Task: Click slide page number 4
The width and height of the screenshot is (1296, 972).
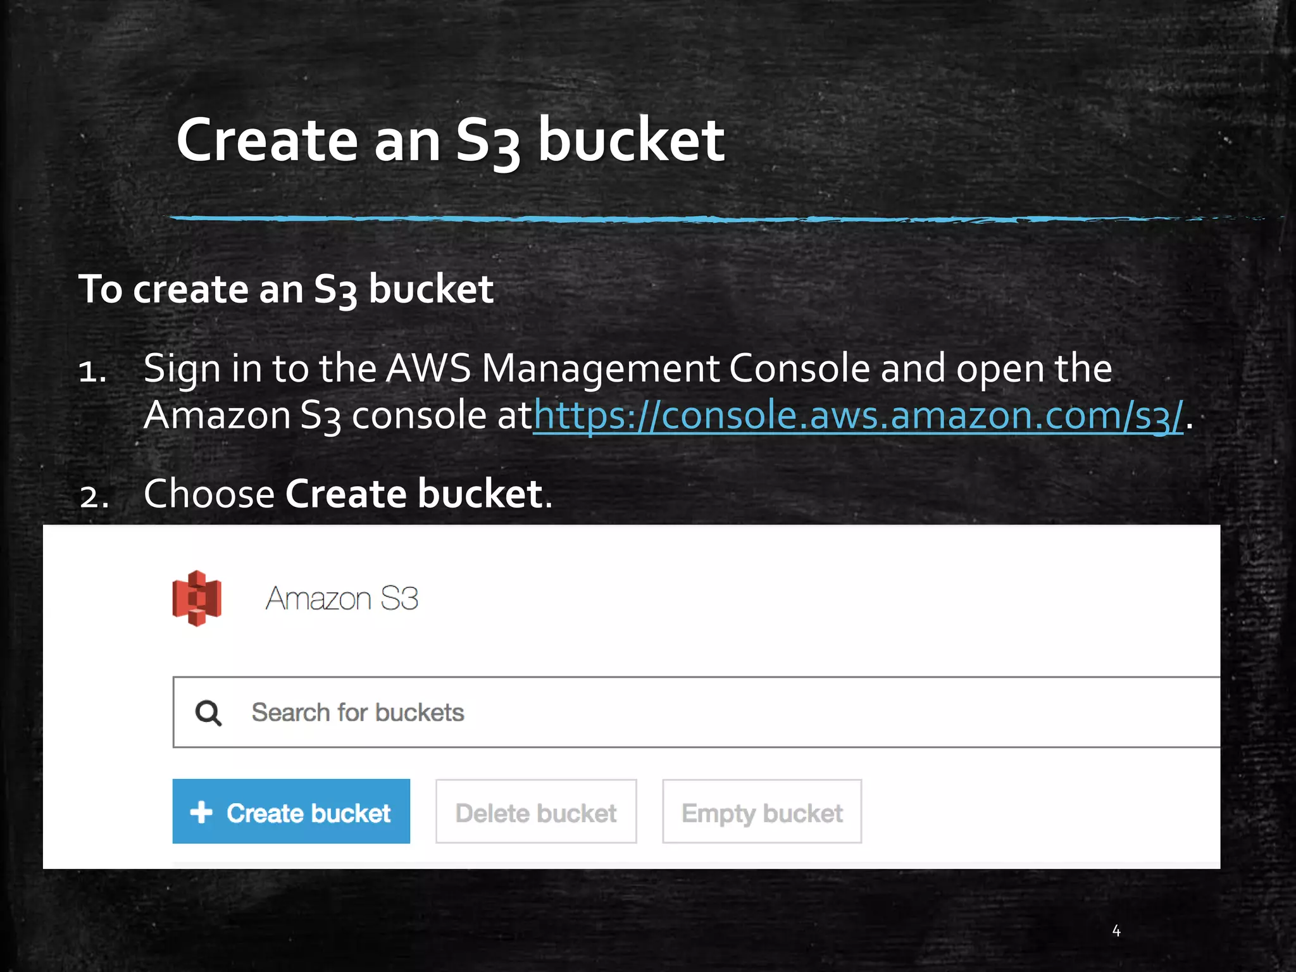Action: click(x=1116, y=930)
